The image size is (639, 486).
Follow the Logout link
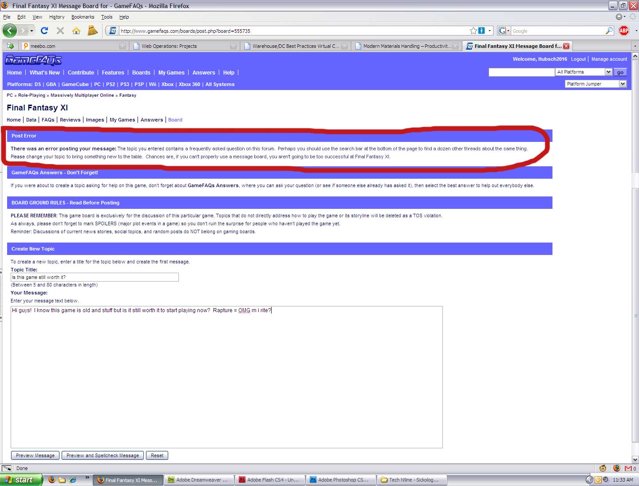[578, 59]
